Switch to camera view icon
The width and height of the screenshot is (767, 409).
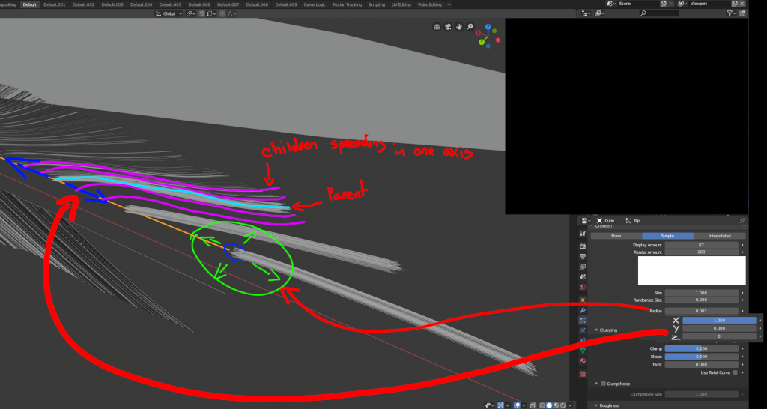tap(448, 27)
